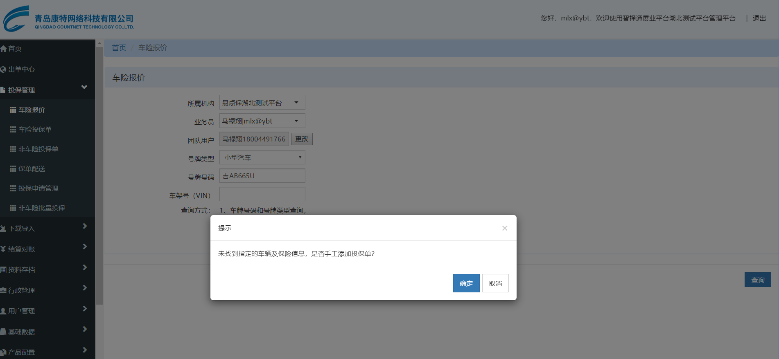Select 非车险投保单 in the sidebar

38,149
